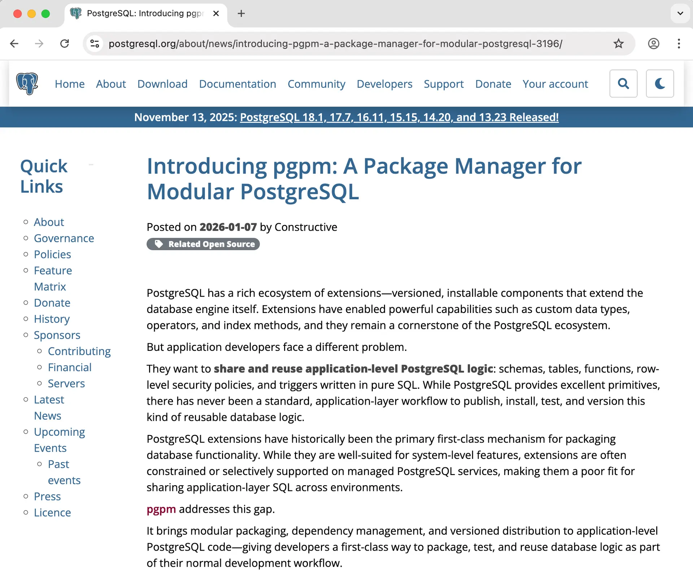Screen dimensions: 693x574
Task: Open the Download navigation item
Action: tap(162, 84)
